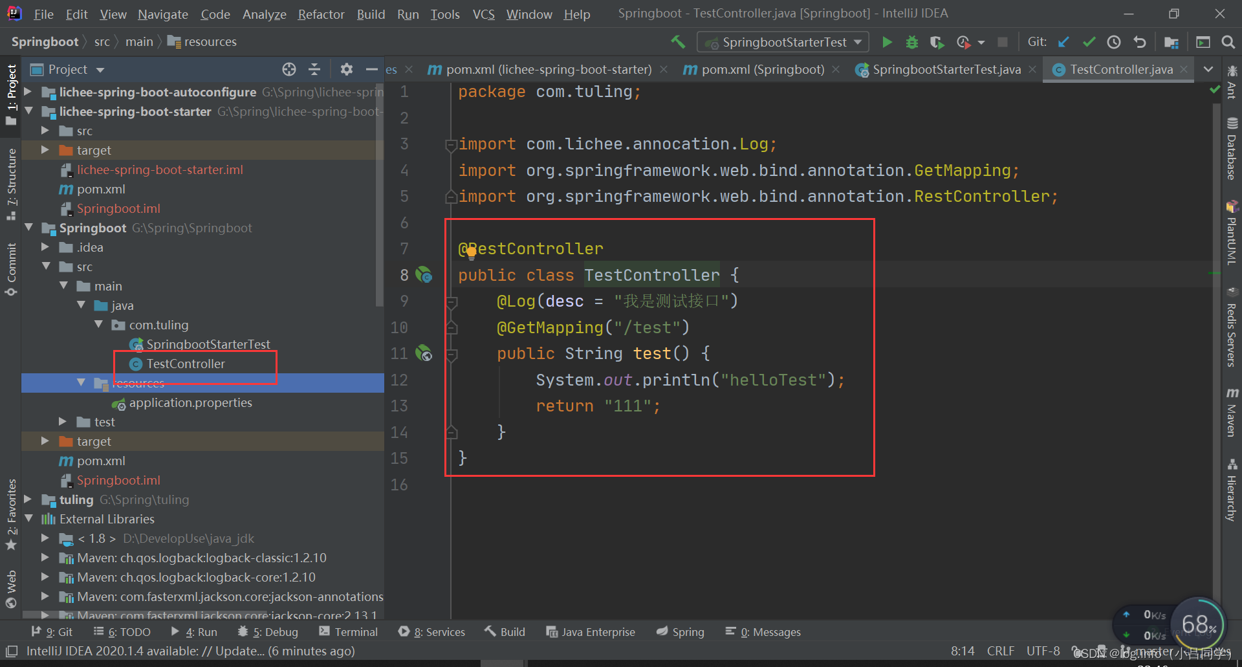Open Redis Servers side panel
The width and height of the screenshot is (1242, 667).
(1232, 328)
